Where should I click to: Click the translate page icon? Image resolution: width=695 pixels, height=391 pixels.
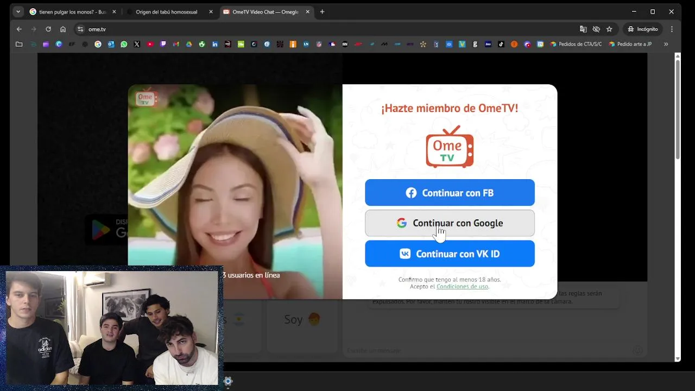click(x=583, y=29)
